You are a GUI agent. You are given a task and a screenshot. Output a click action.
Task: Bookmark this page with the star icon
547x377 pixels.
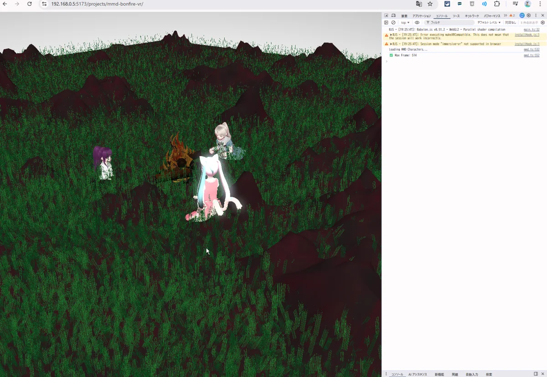click(430, 4)
